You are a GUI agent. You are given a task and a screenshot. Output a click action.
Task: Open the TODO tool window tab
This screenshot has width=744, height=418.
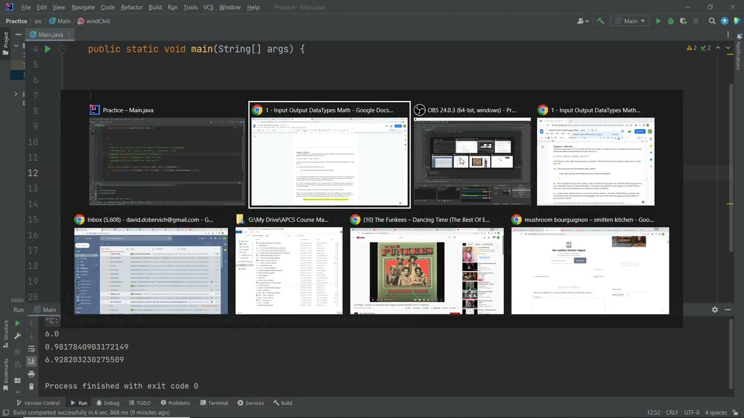139,403
